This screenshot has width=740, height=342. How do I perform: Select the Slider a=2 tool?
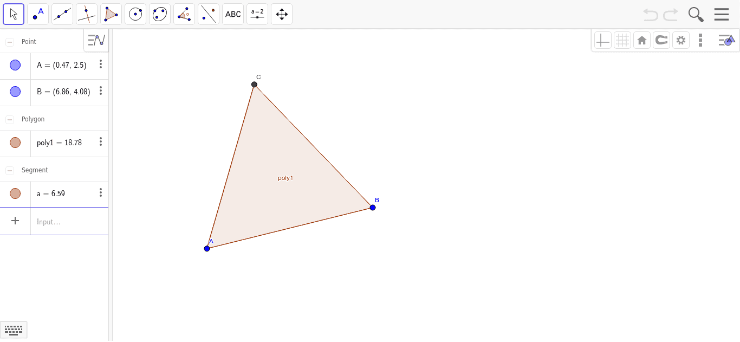pyautogui.click(x=257, y=14)
